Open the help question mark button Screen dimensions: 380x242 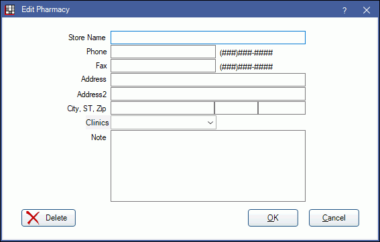(344, 10)
